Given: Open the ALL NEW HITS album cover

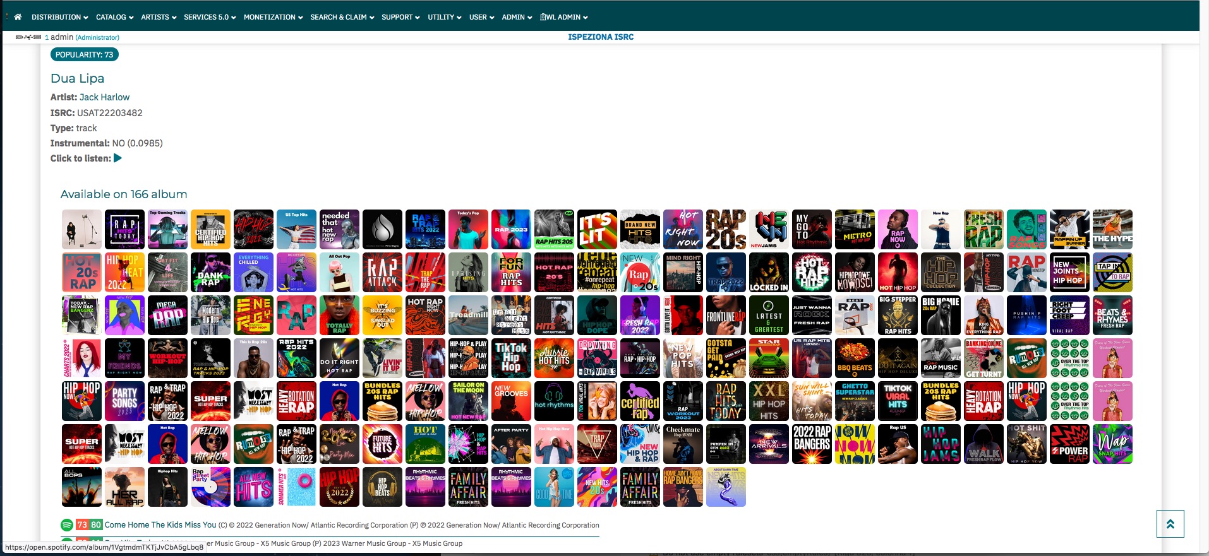Looking at the screenshot, I should tap(253, 487).
